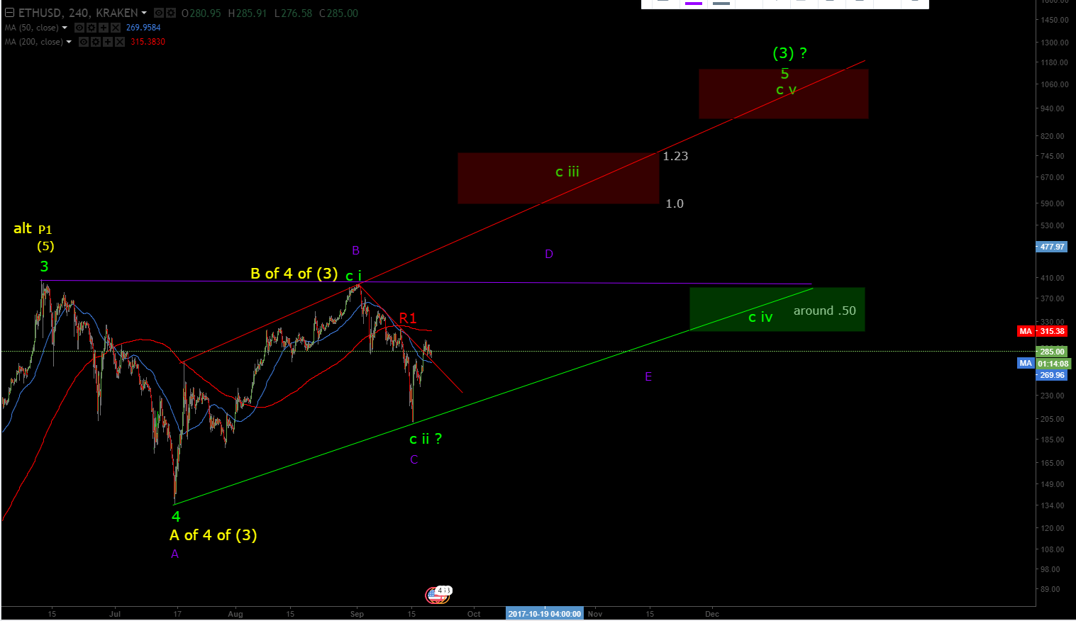The width and height of the screenshot is (1076, 621).
Task: Open settings gear for MA (50, close)
Action: (91, 28)
